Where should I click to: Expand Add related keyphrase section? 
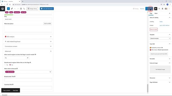pyautogui.click(x=28, y=42)
